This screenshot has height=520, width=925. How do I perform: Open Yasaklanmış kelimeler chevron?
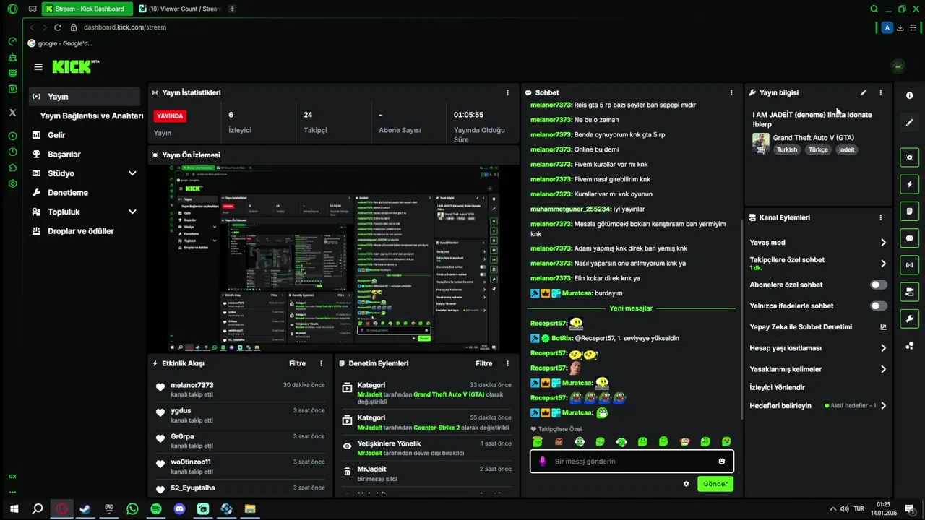[883, 369]
